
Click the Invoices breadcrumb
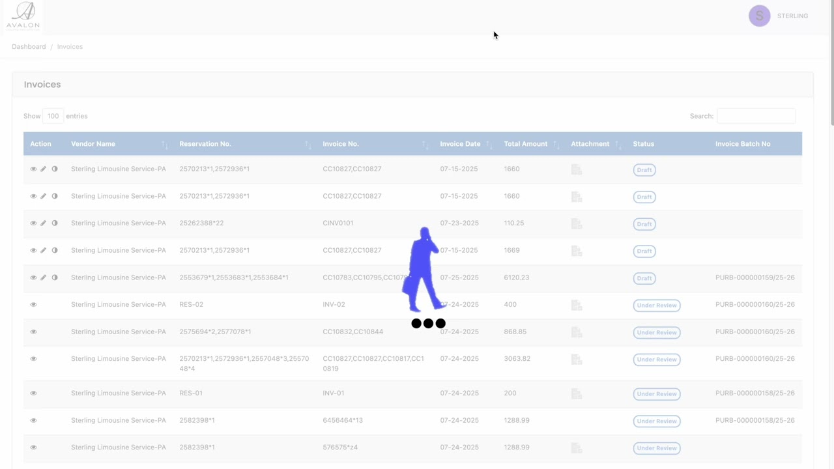coord(70,47)
